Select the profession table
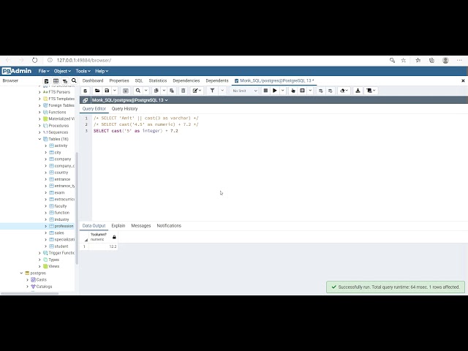Screen dimensions: 468x351 [x=64, y=226]
